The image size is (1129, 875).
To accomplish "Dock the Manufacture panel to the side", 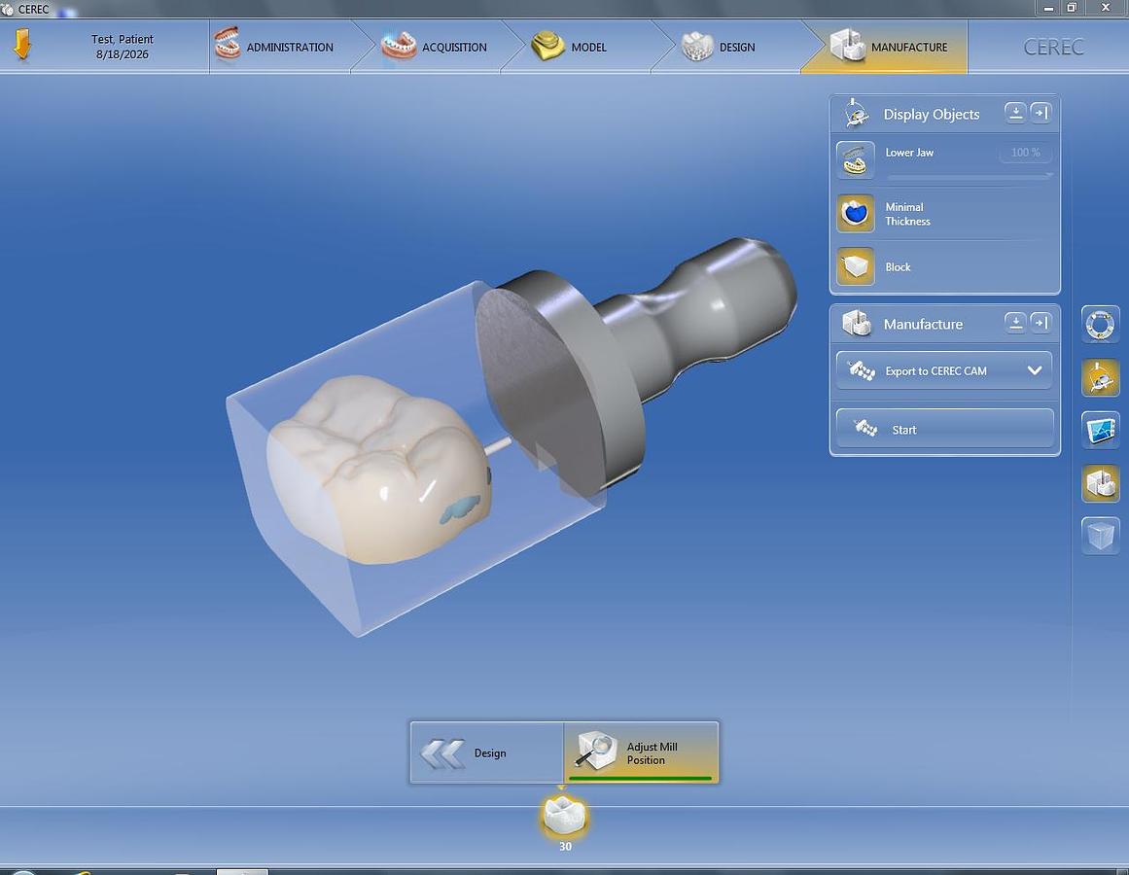I will 1041,323.
